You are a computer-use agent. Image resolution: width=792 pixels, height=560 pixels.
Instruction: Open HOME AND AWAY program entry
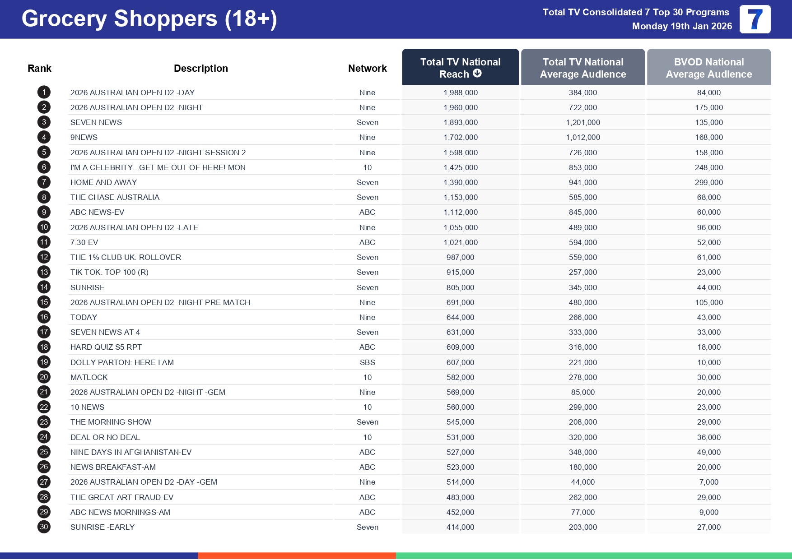[103, 182]
